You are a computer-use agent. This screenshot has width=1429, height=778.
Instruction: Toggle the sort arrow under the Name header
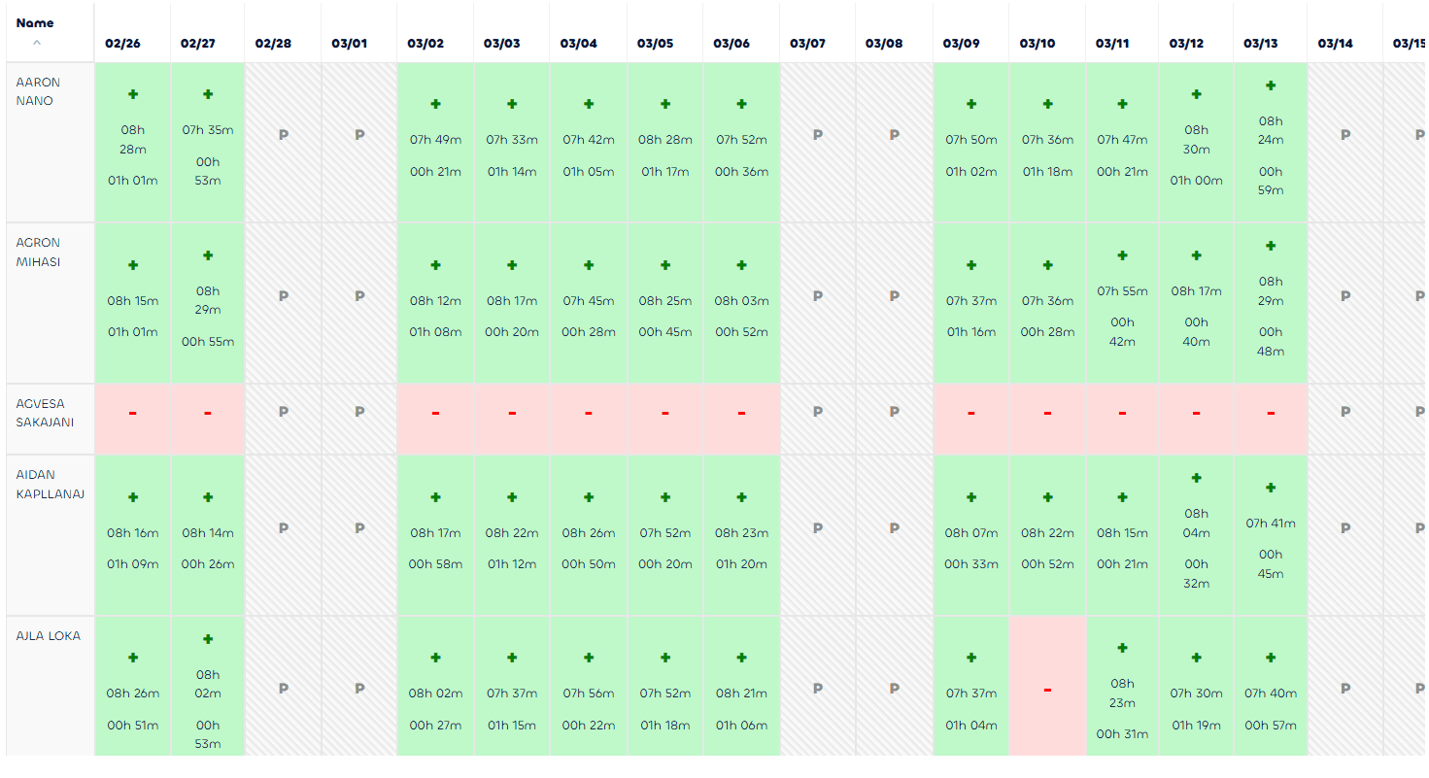(37, 43)
